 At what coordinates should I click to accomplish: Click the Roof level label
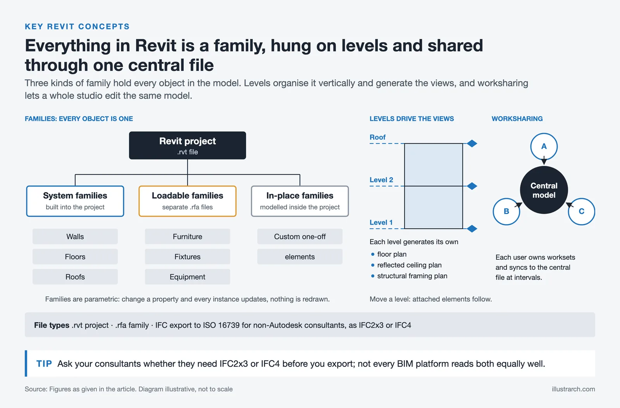pos(377,137)
